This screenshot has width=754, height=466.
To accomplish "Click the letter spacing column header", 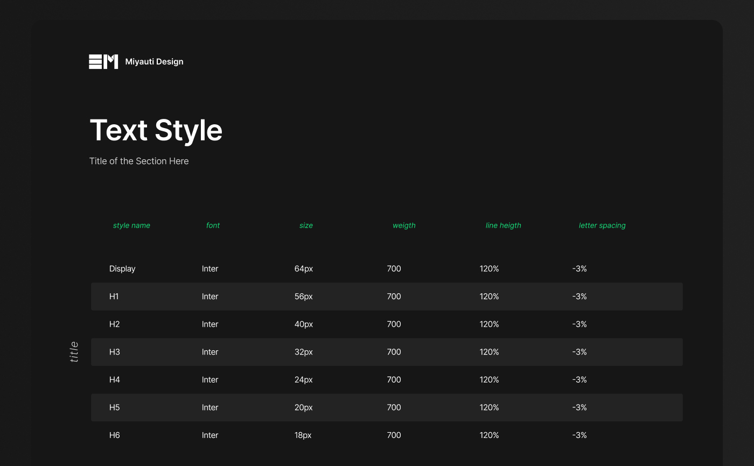I will coord(602,225).
